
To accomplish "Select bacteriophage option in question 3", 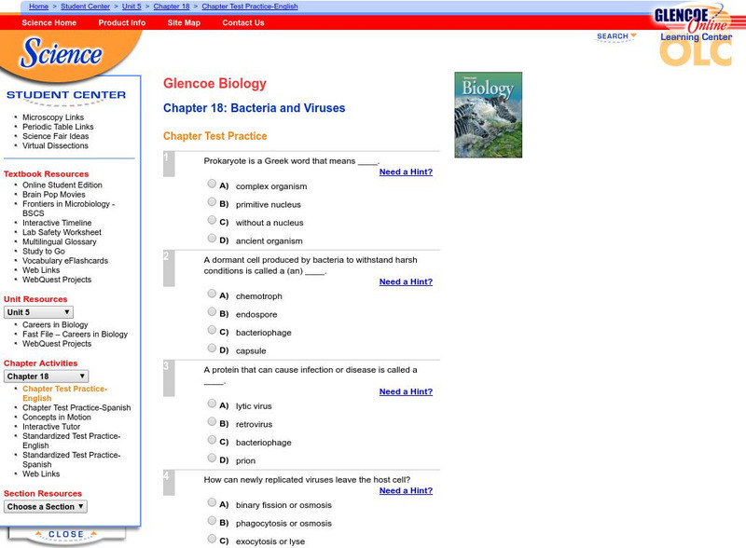I will [x=212, y=440].
